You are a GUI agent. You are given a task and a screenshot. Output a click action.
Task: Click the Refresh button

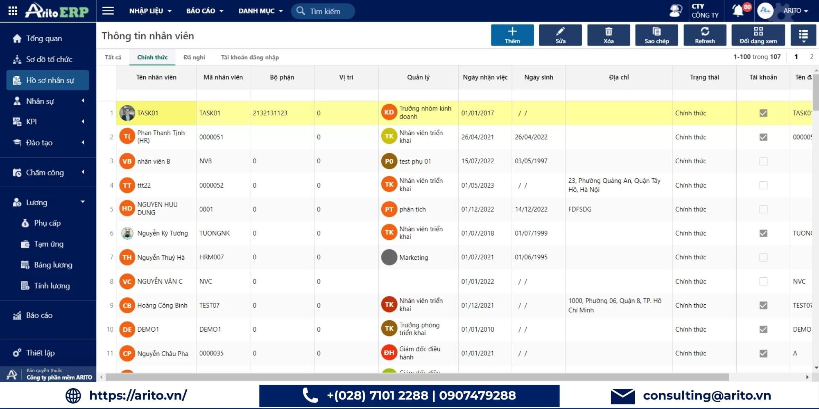click(705, 35)
